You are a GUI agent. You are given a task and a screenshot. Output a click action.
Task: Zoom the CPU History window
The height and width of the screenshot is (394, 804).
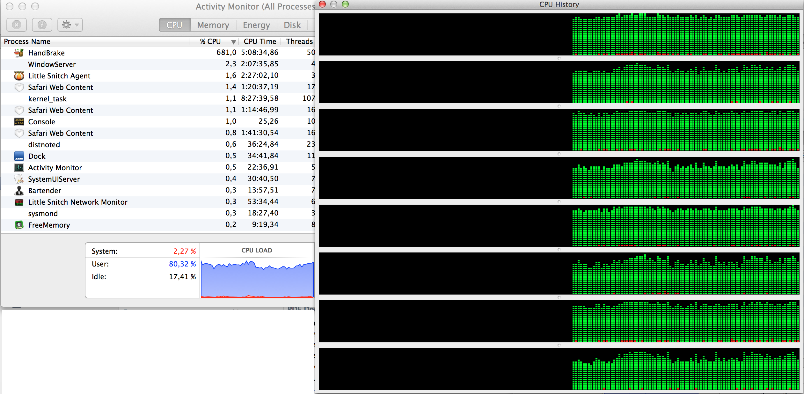[345, 4]
